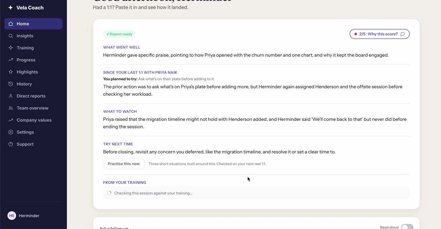Click the FROM YOUR TRAINING heading

(124, 183)
